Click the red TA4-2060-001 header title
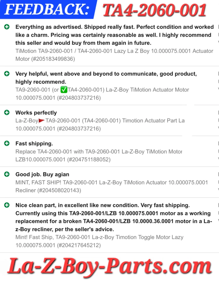The width and height of the screenshot is (219, 281). 155,10
